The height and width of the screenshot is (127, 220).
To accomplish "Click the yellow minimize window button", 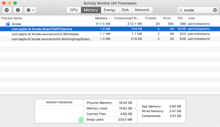I will pyautogui.click(x=9, y=3).
